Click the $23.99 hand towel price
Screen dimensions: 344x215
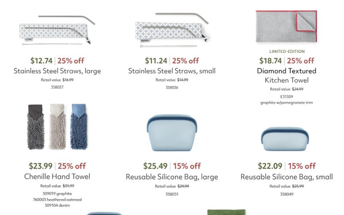click(x=41, y=166)
